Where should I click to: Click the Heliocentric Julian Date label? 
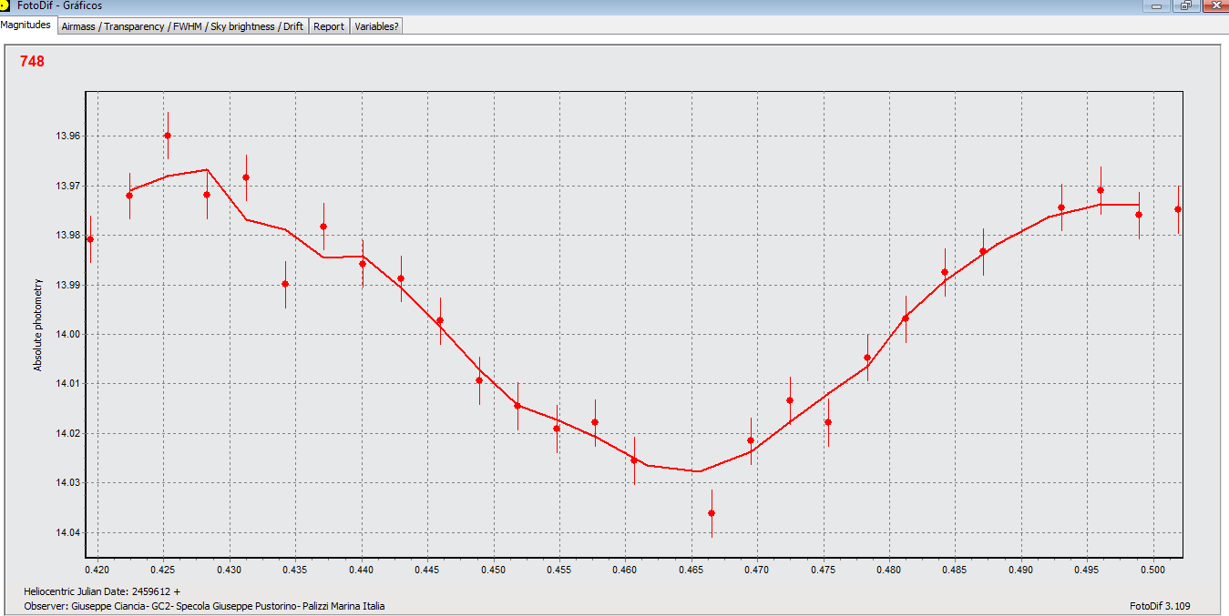click(x=108, y=591)
